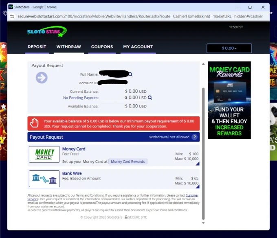Image resolution: width=277 pixels, height=238 pixels.
Task: Click the scrollbar down arrow
Action: pos(204,223)
